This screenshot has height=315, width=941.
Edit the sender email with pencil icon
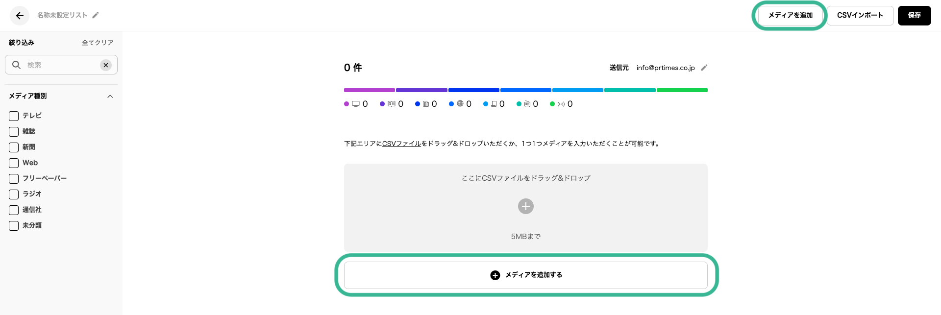[704, 68]
